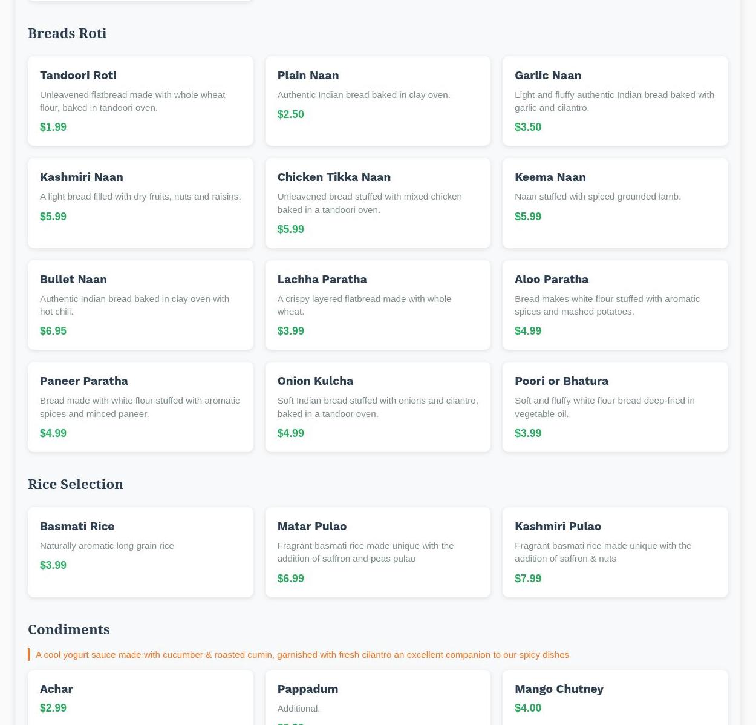Click the Breads Roti section heading

tap(67, 33)
